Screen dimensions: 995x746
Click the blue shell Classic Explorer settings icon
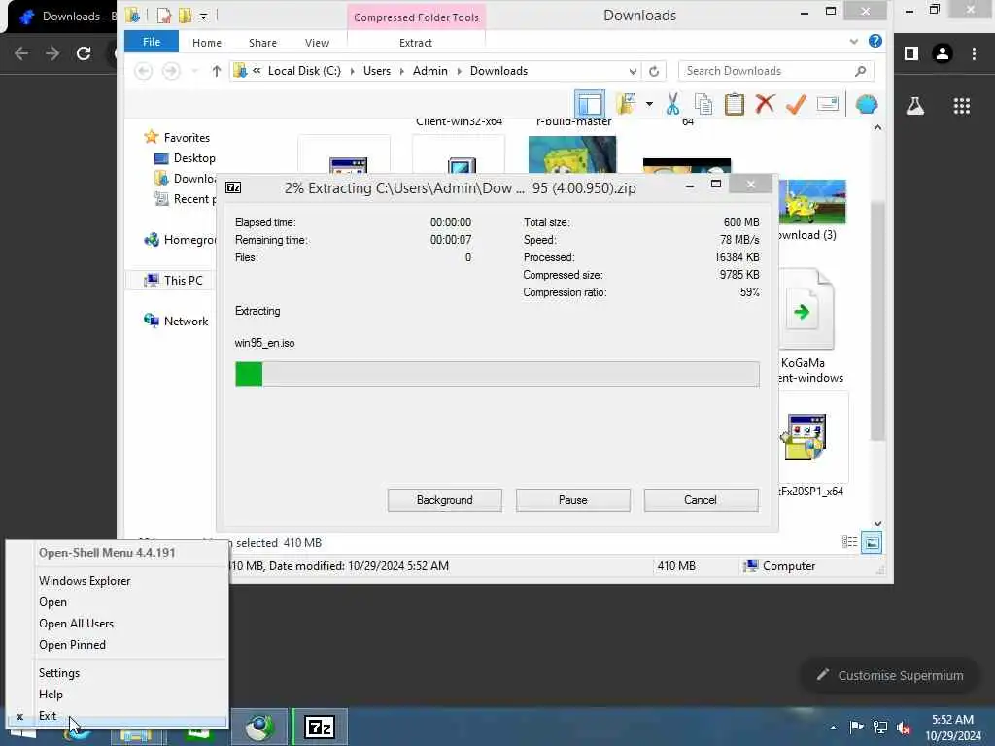866,104
